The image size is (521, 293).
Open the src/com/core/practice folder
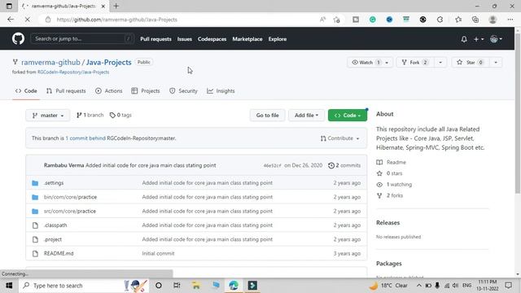tap(70, 212)
